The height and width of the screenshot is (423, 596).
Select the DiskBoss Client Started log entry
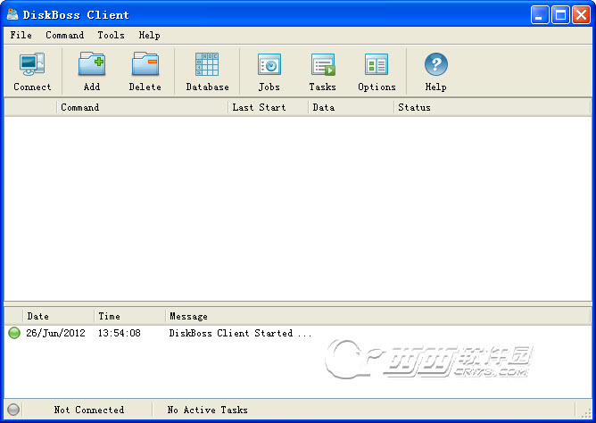tap(240, 334)
